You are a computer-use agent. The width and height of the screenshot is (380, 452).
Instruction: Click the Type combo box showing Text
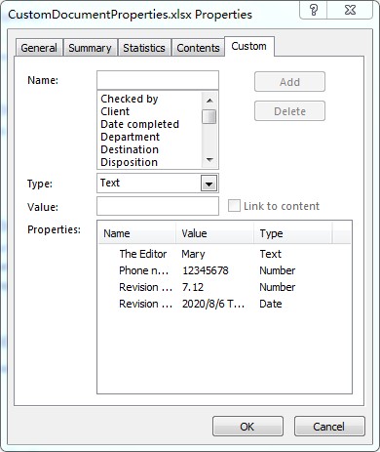coord(158,183)
